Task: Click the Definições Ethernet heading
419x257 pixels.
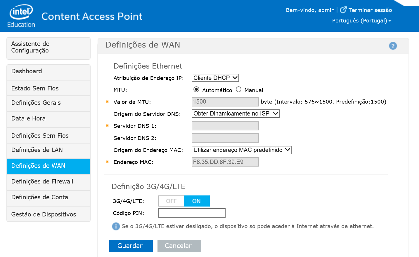Action: tap(148, 66)
